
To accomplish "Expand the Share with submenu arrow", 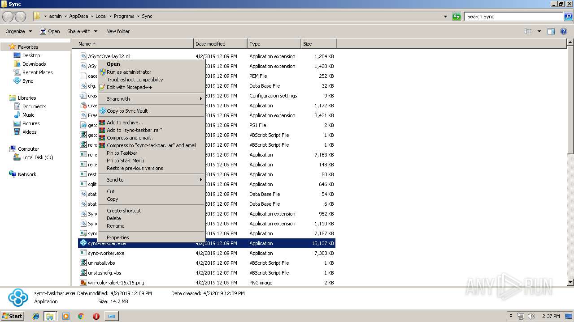I will [x=200, y=99].
